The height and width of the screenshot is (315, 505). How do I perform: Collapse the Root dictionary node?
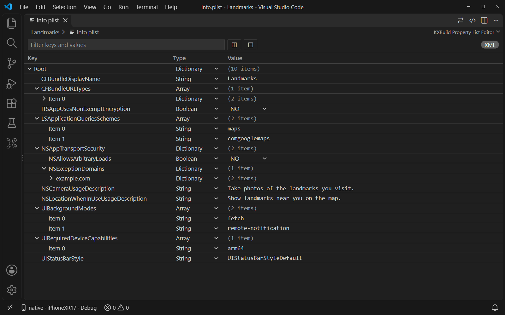coord(30,69)
